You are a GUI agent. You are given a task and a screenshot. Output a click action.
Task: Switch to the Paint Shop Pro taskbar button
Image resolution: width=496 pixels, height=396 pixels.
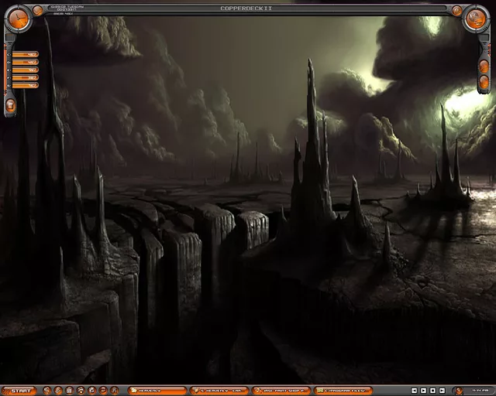tap(281, 391)
